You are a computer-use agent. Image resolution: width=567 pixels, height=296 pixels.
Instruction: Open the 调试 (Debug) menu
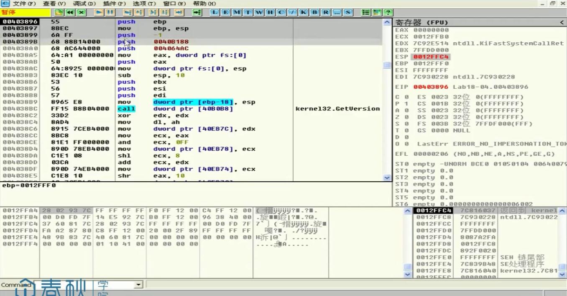tap(84, 3)
